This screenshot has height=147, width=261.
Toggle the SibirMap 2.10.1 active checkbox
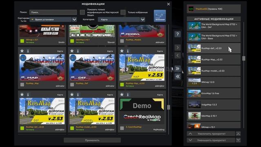coord(72,41)
